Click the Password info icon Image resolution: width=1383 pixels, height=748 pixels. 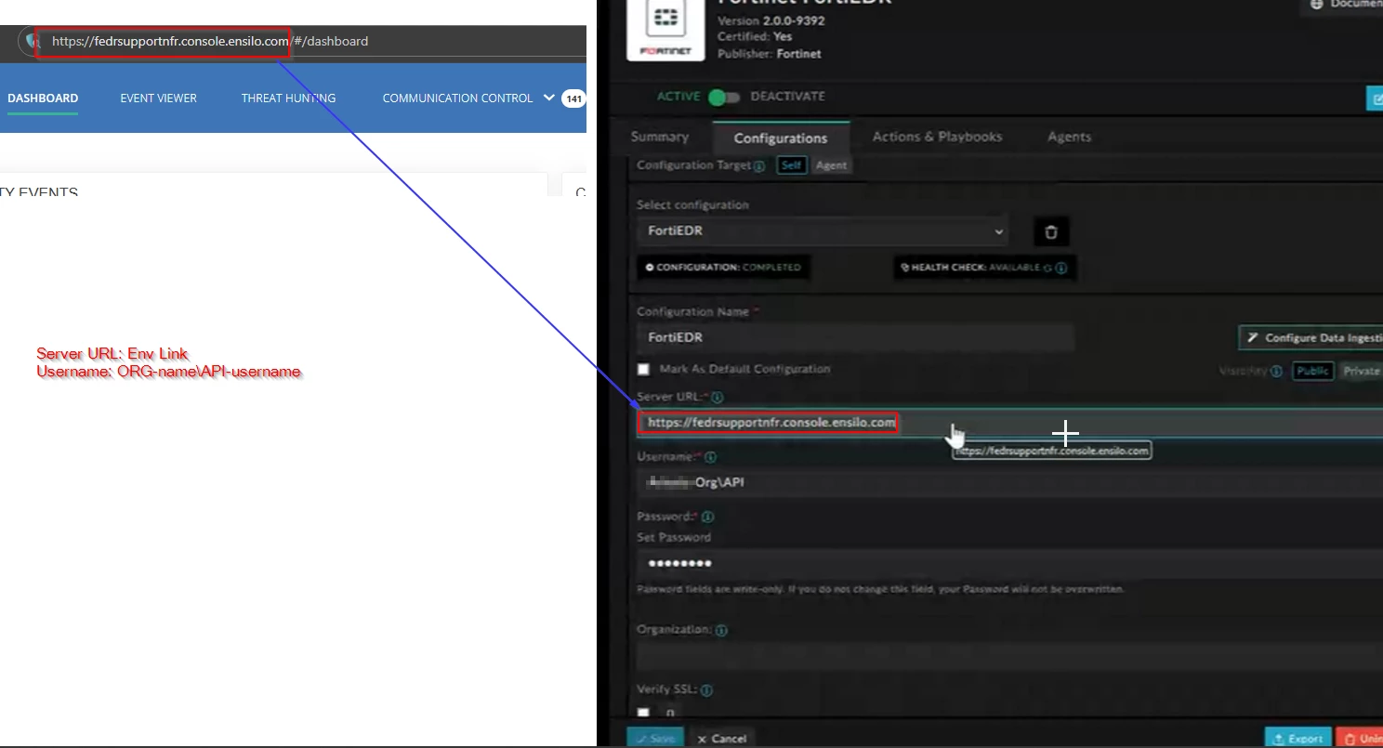[708, 517]
